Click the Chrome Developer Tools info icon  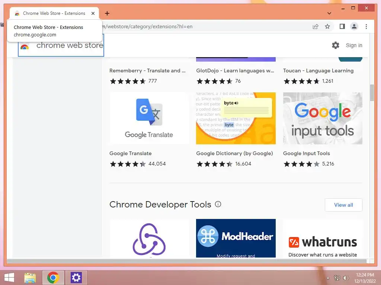click(x=218, y=204)
